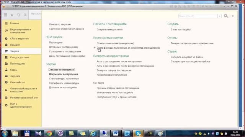The image size is (245, 137).
Task: Open Акты о расхождениях после поступления
Action: pos(119,62)
